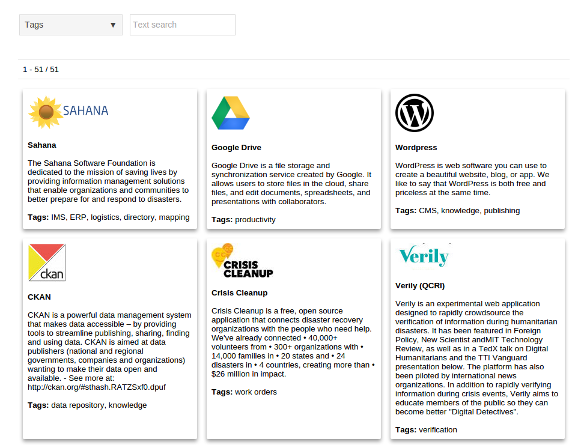Image resolution: width=578 pixels, height=445 pixels.
Task: Click Crisis Cleanup's 'work orders' tag
Action: pos(256,392)
